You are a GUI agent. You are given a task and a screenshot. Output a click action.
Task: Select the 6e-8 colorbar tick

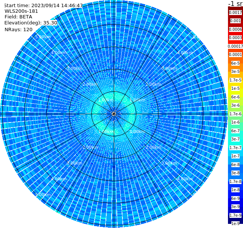pyautogui.click(x=235, y=165)
